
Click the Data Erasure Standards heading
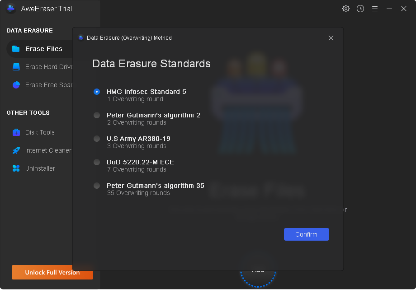151,64
